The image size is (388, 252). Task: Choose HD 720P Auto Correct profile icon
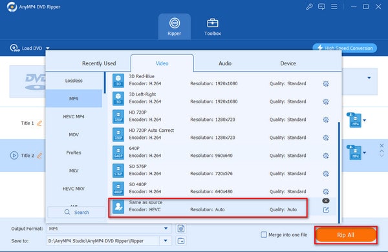point(118,134)
